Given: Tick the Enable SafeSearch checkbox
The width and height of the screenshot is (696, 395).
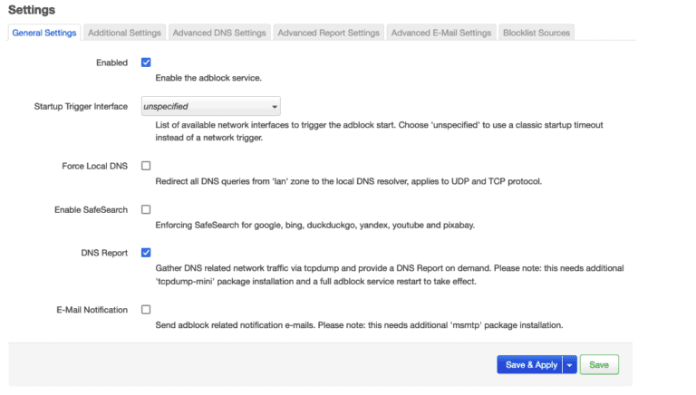Looking at the screenshot, I should [x=146, y=209].
